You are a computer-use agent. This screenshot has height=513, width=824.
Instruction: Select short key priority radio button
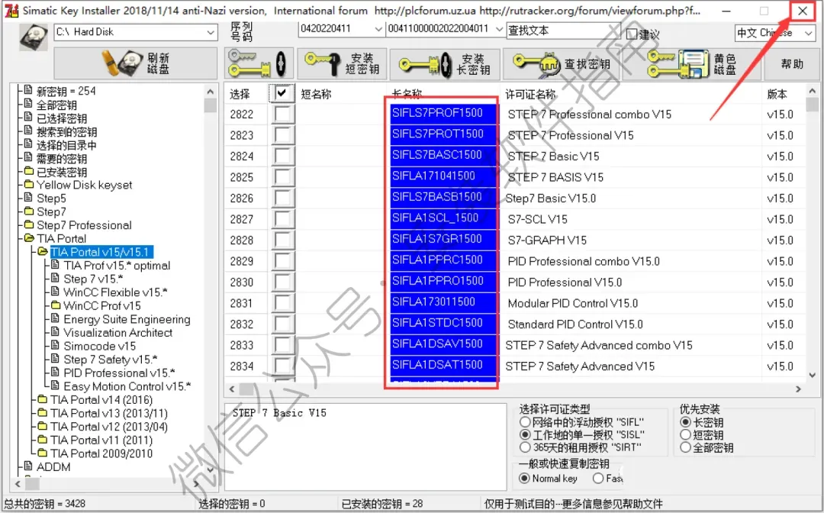(685, 434)
